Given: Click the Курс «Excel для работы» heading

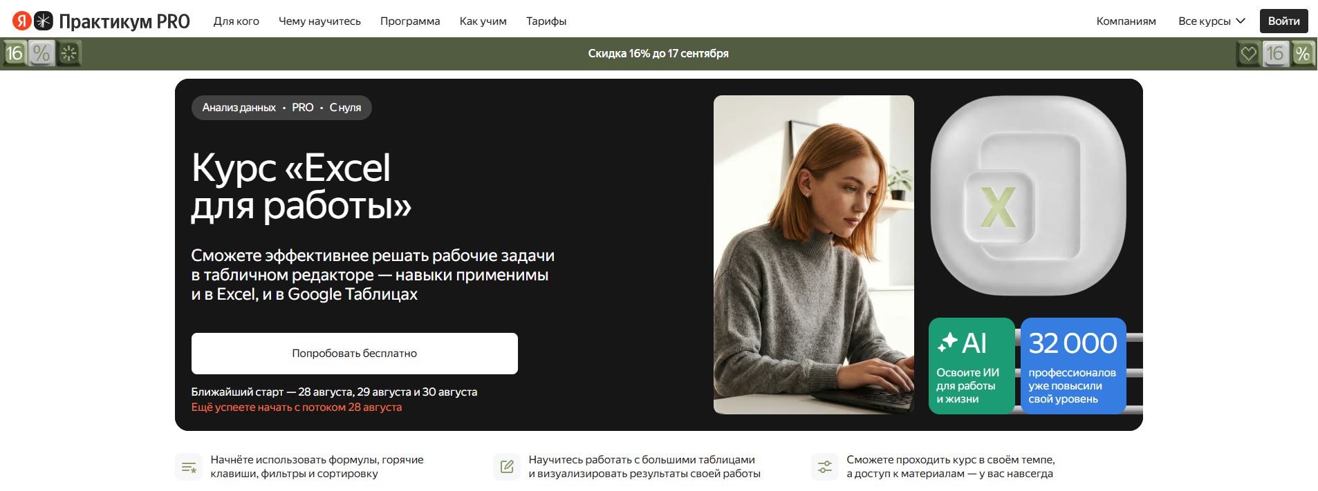Looking at the screenshot, I should point(301,186).
